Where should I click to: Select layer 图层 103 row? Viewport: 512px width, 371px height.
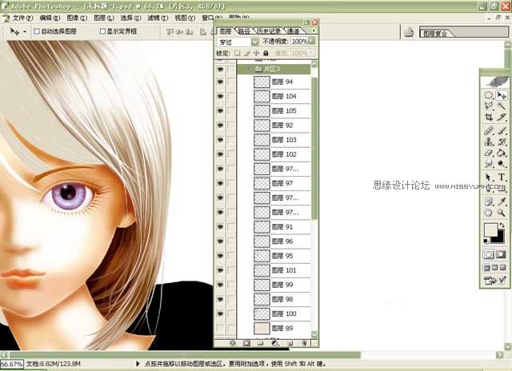(274, 140)
